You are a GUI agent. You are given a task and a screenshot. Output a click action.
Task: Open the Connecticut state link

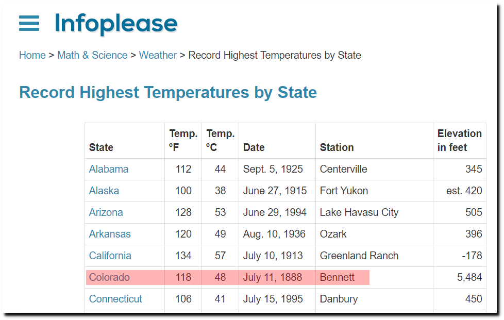click(x=115, y=299)
